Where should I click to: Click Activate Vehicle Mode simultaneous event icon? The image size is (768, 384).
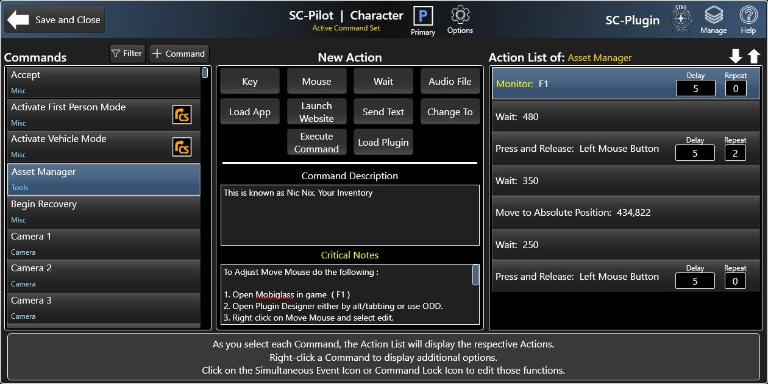tap(182, 147)
